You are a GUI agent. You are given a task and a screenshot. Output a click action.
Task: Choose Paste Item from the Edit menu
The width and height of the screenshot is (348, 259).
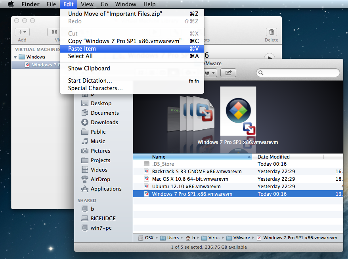[x=82, y=49]
